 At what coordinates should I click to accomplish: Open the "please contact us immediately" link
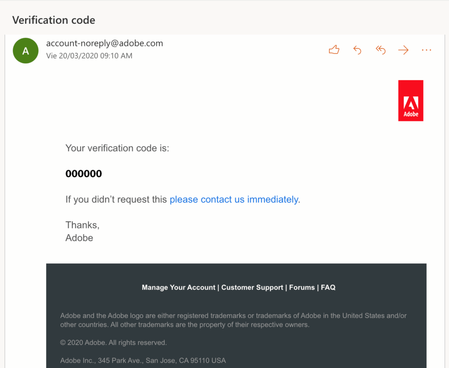pyautogui.click(x=234, y=199)
